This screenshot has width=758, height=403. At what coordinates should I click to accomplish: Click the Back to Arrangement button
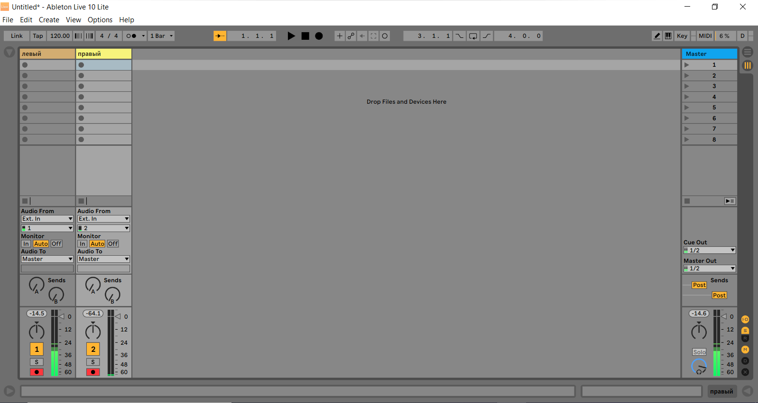730,201
